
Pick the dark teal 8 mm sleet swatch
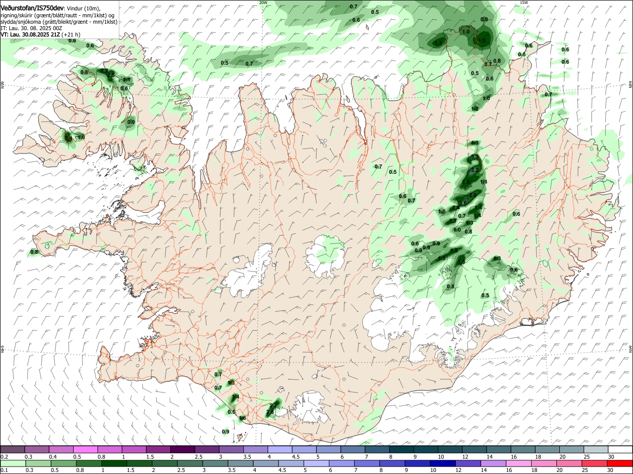coord(401,449)
